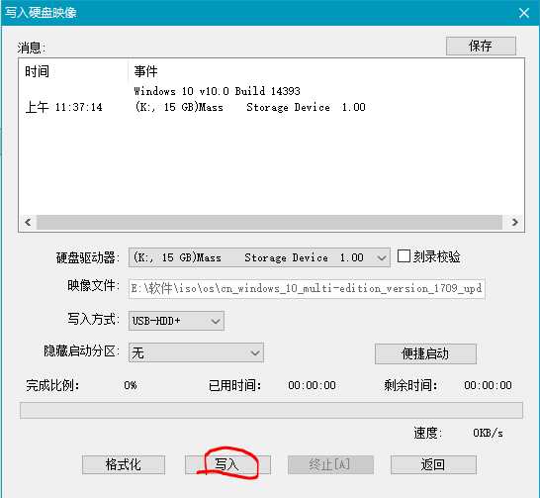Click the 完成比例 0% value
Image resolution: width=540 pixels, height=498 pixels.
coord(131,385)
